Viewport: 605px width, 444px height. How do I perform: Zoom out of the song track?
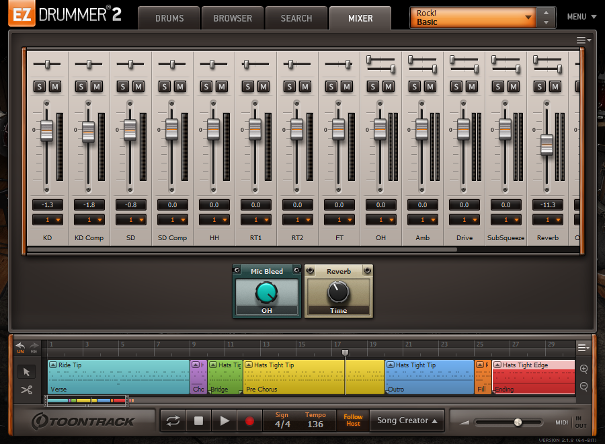[x=583, y=386]
